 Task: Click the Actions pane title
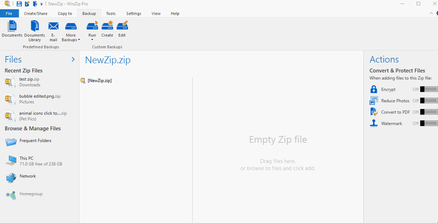coord(384,59)
